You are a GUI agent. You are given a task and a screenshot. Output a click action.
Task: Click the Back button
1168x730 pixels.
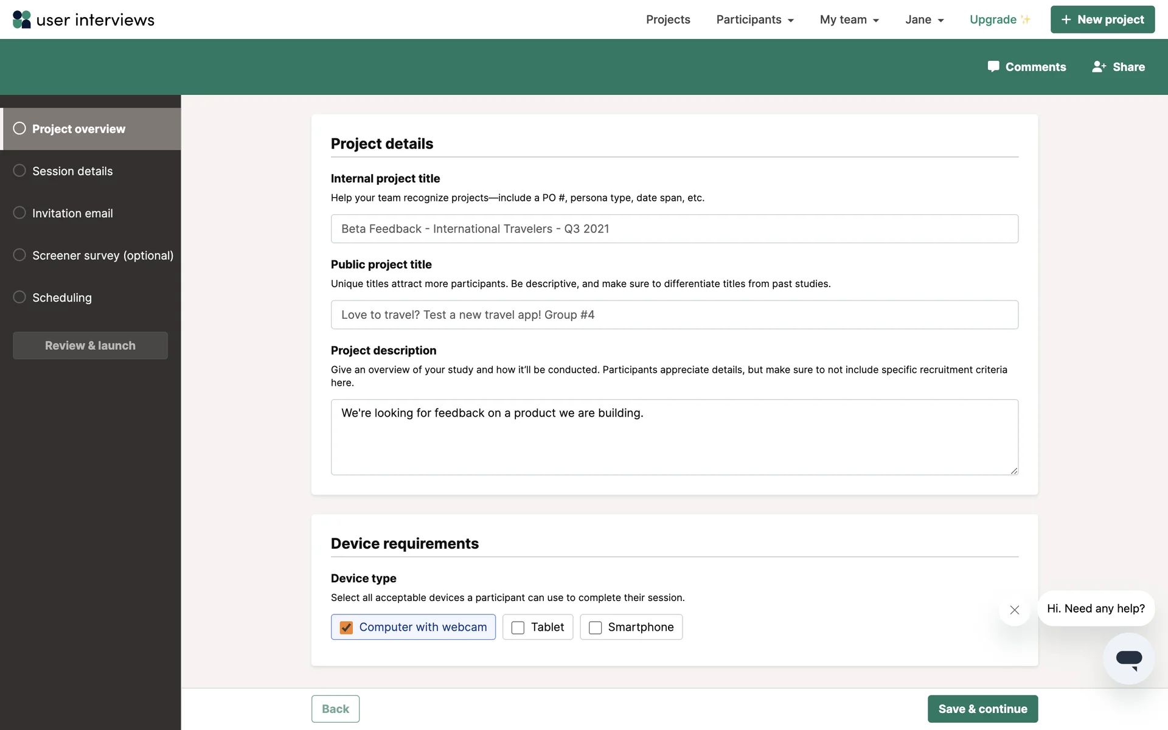tap(335, 709)
